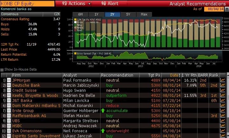Show chart icon for Keefe, Bruyette row
This screenshot has height=138, width=229.
pos(223,96)
